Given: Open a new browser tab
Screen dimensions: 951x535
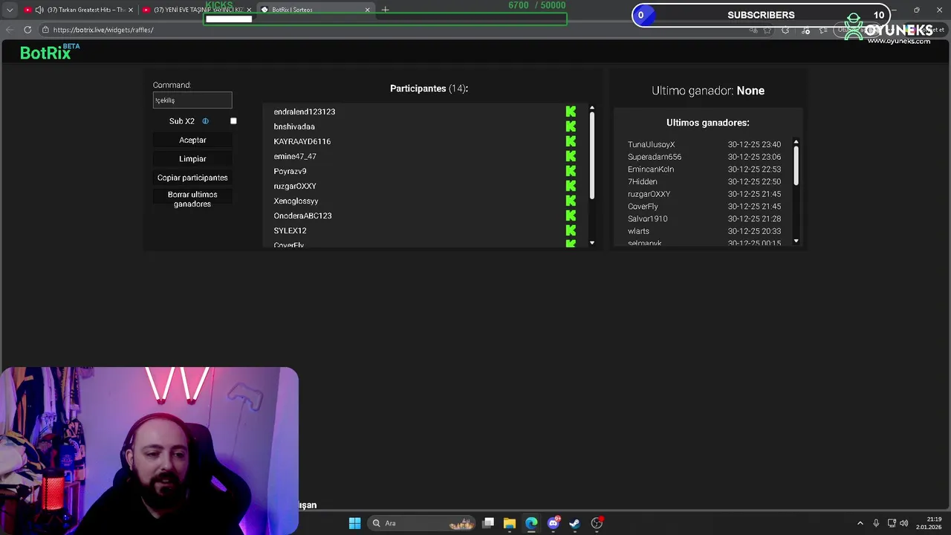Looking at the screenshot, I should tap(385, 10).
